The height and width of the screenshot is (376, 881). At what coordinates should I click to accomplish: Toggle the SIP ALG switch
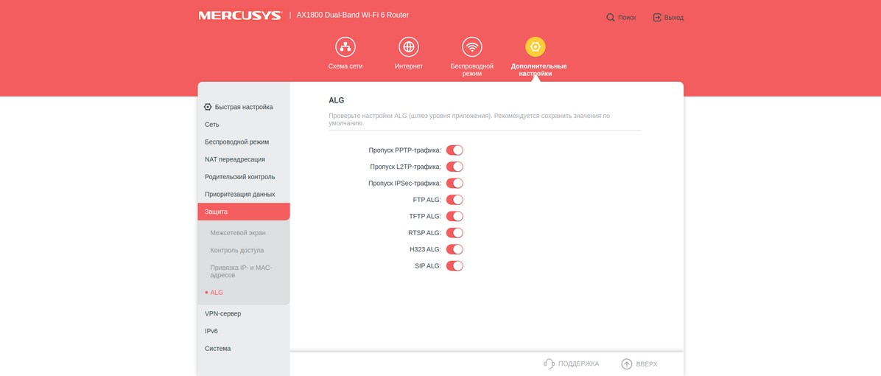click(x=454, y=266)
